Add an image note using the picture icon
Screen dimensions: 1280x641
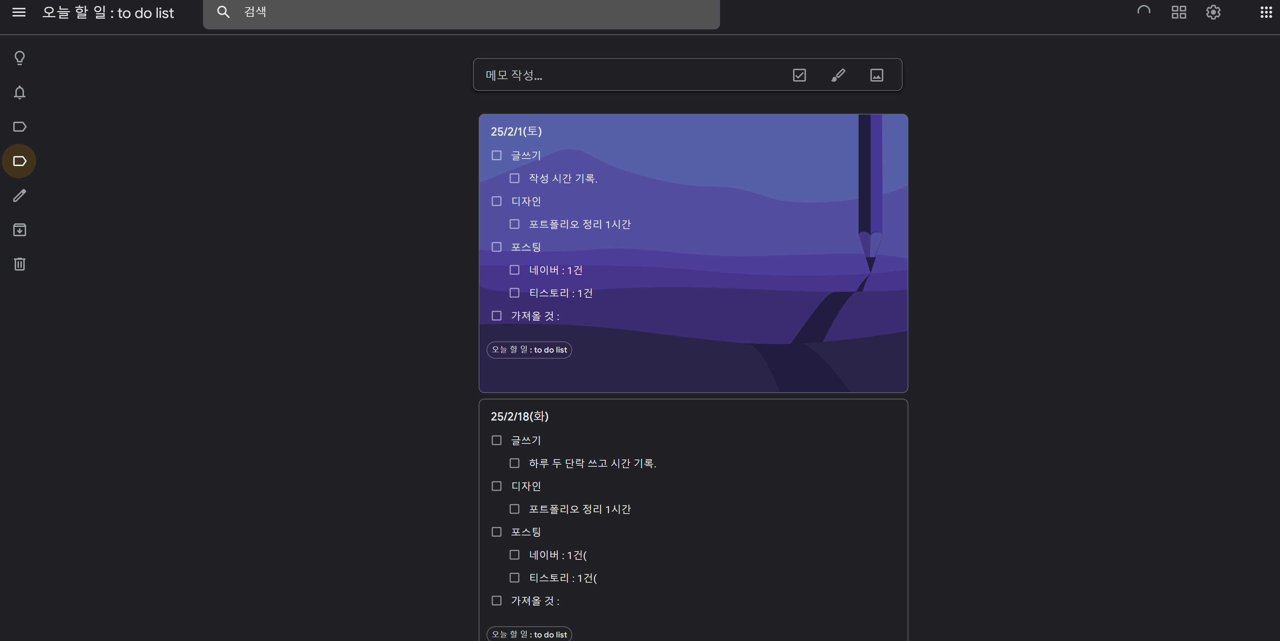876,75
